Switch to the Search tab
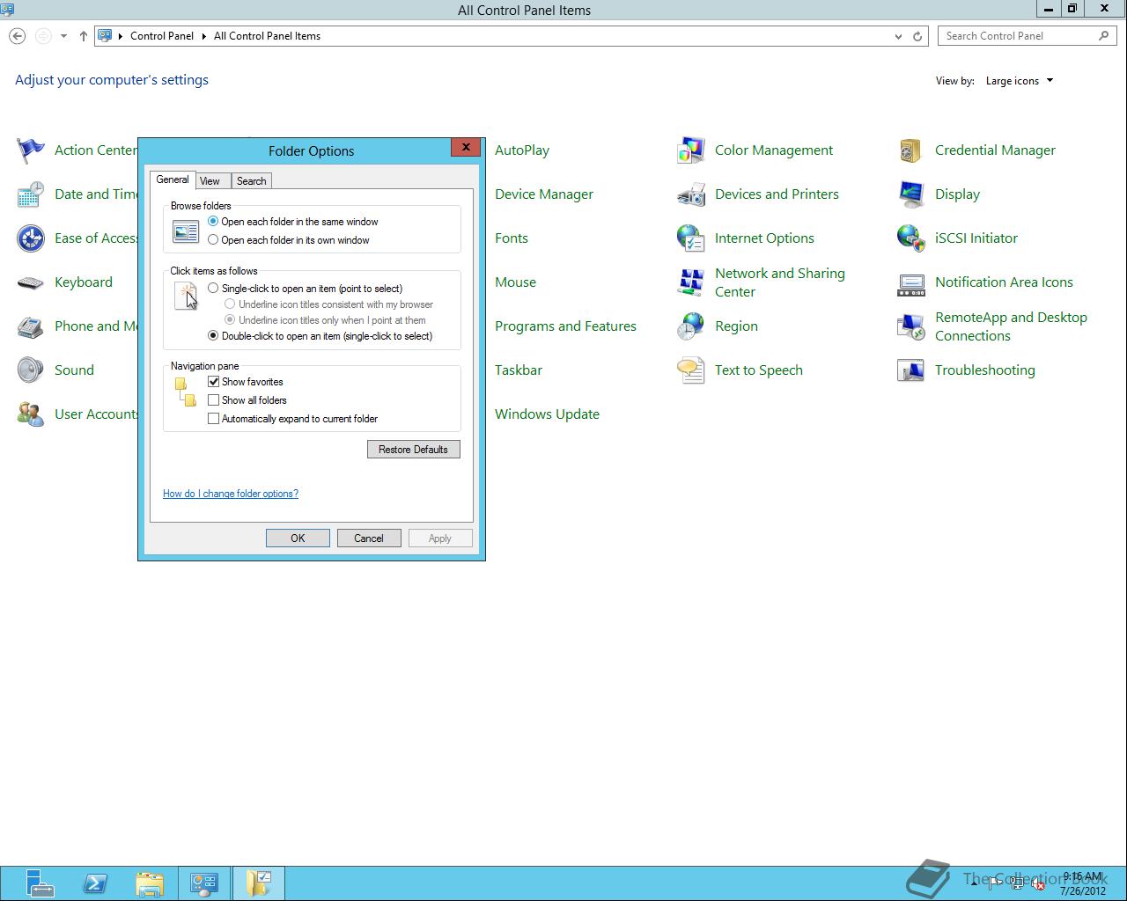The height and width of the screenshot is (901, 1127). [252, 181]
